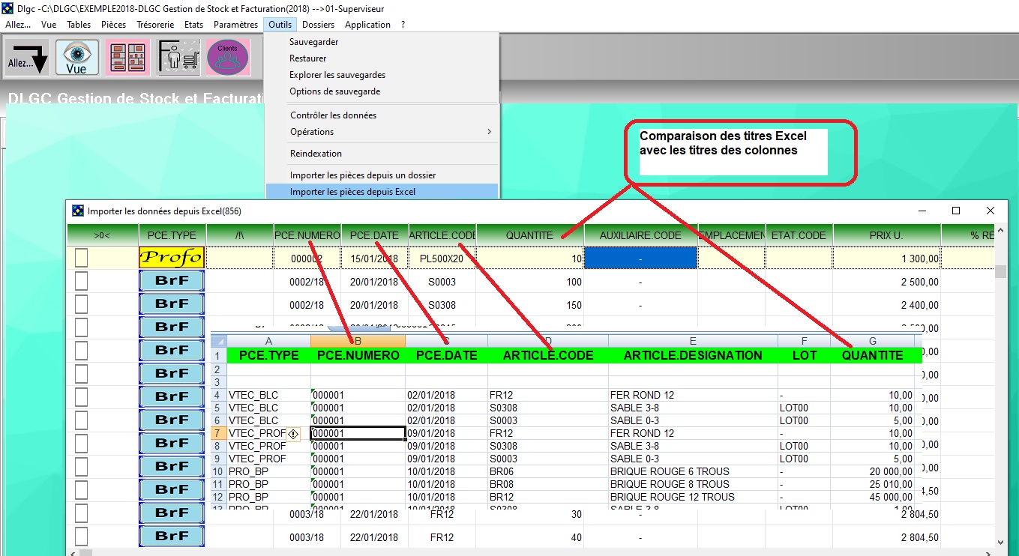Tick checkbox of FR12 quantity 40 row
Viewport: 1019px width, 556px height.
(81, 537)
